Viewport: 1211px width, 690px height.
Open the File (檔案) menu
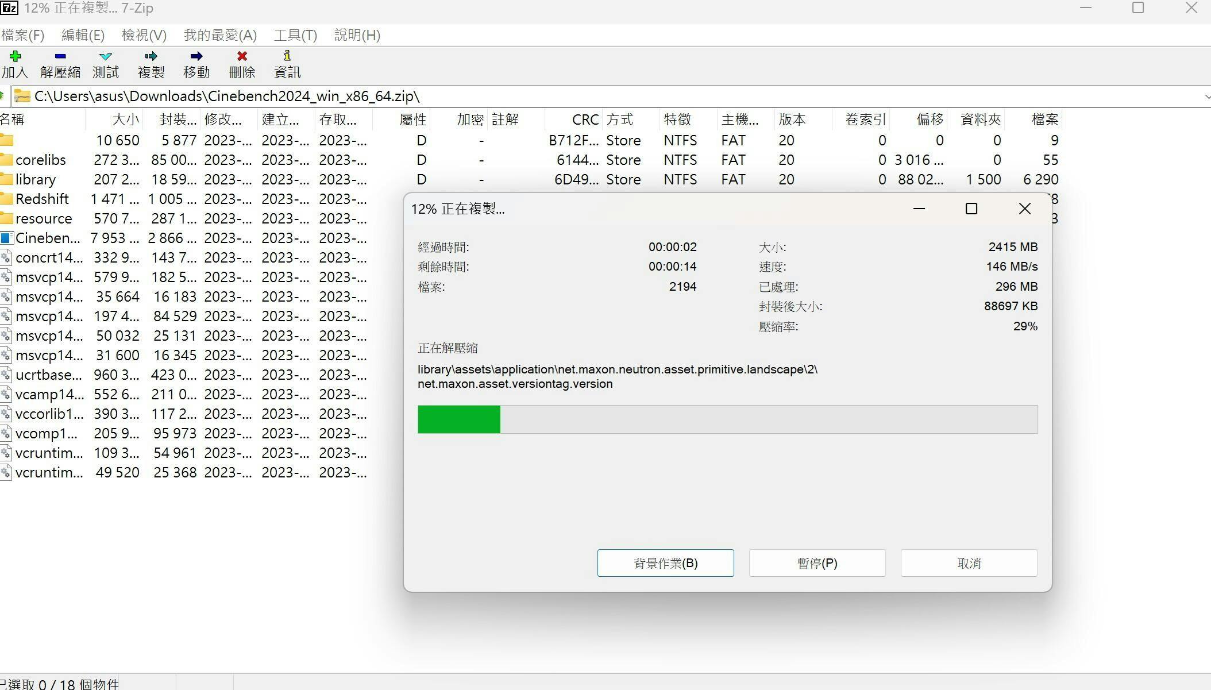click(22, 35)
